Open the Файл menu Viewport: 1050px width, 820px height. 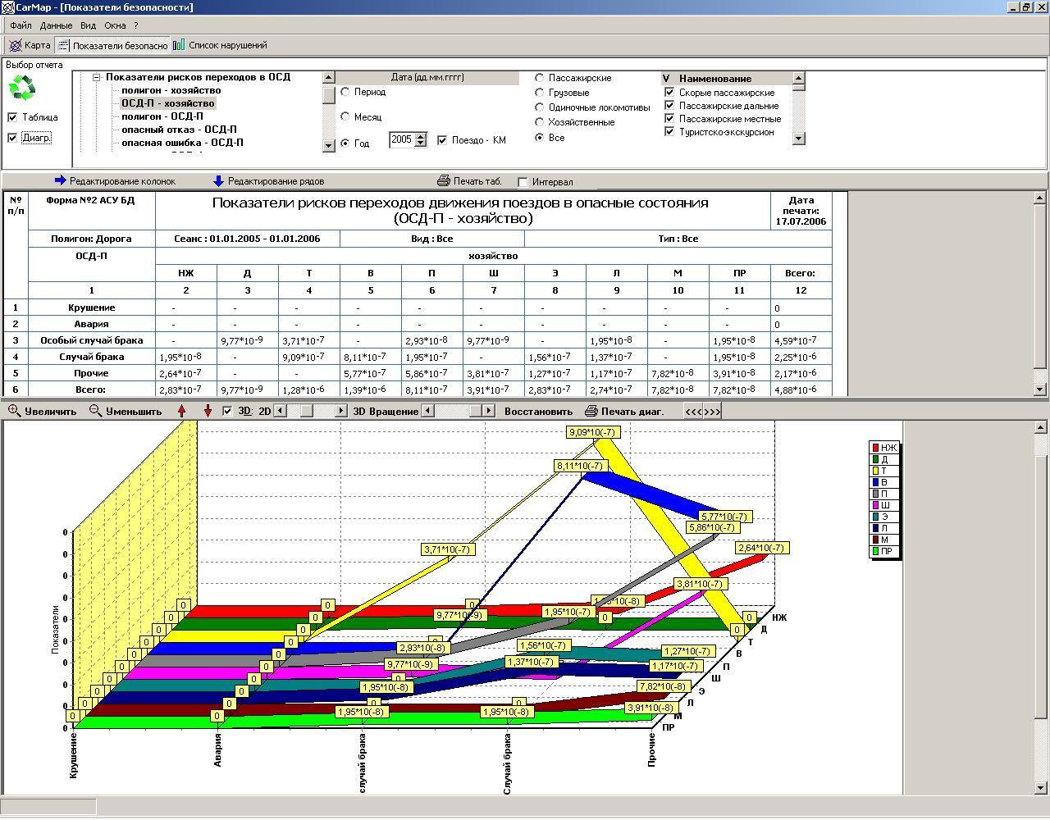point(21,25)
